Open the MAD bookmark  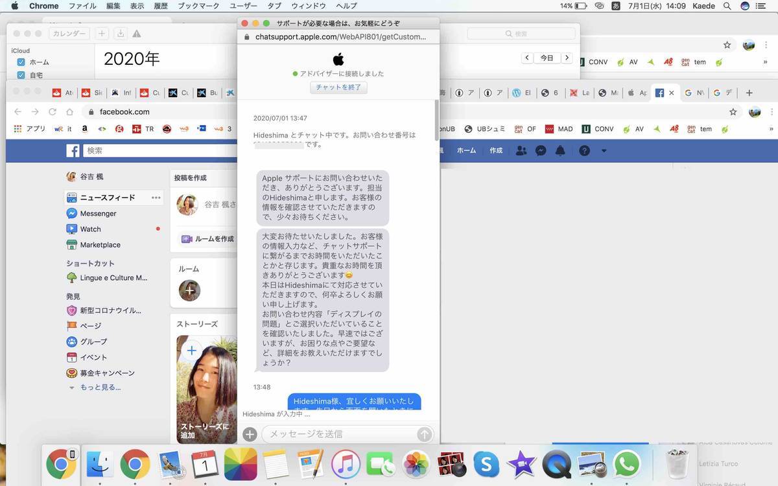pyautogui.click(x=559, y=129)
